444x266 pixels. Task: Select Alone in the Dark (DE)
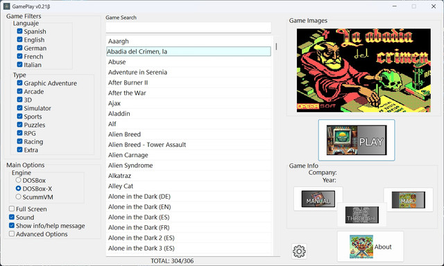(x=189, y=197)
